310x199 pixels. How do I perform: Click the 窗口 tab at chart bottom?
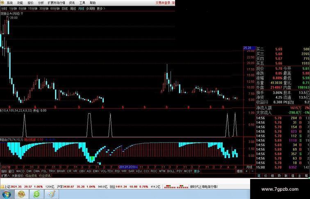[x=11, y=171]
